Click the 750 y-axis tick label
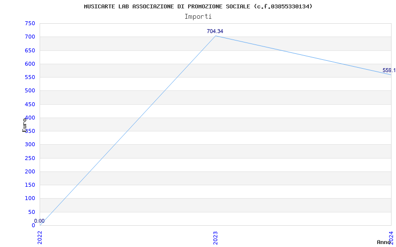This screenshot has height=247, width=396. tap(30, 23)
